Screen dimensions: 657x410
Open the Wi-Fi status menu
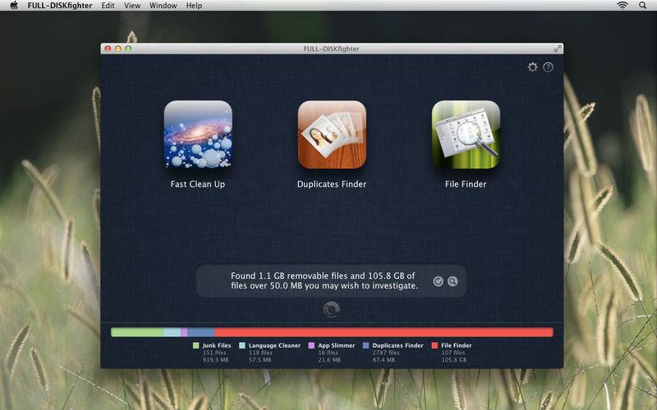click(623, 6)
